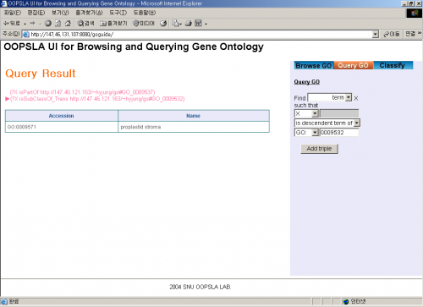Click the GO number field 0009532
This screenshot has width=423, height=307.
click(x=339, y=132)
